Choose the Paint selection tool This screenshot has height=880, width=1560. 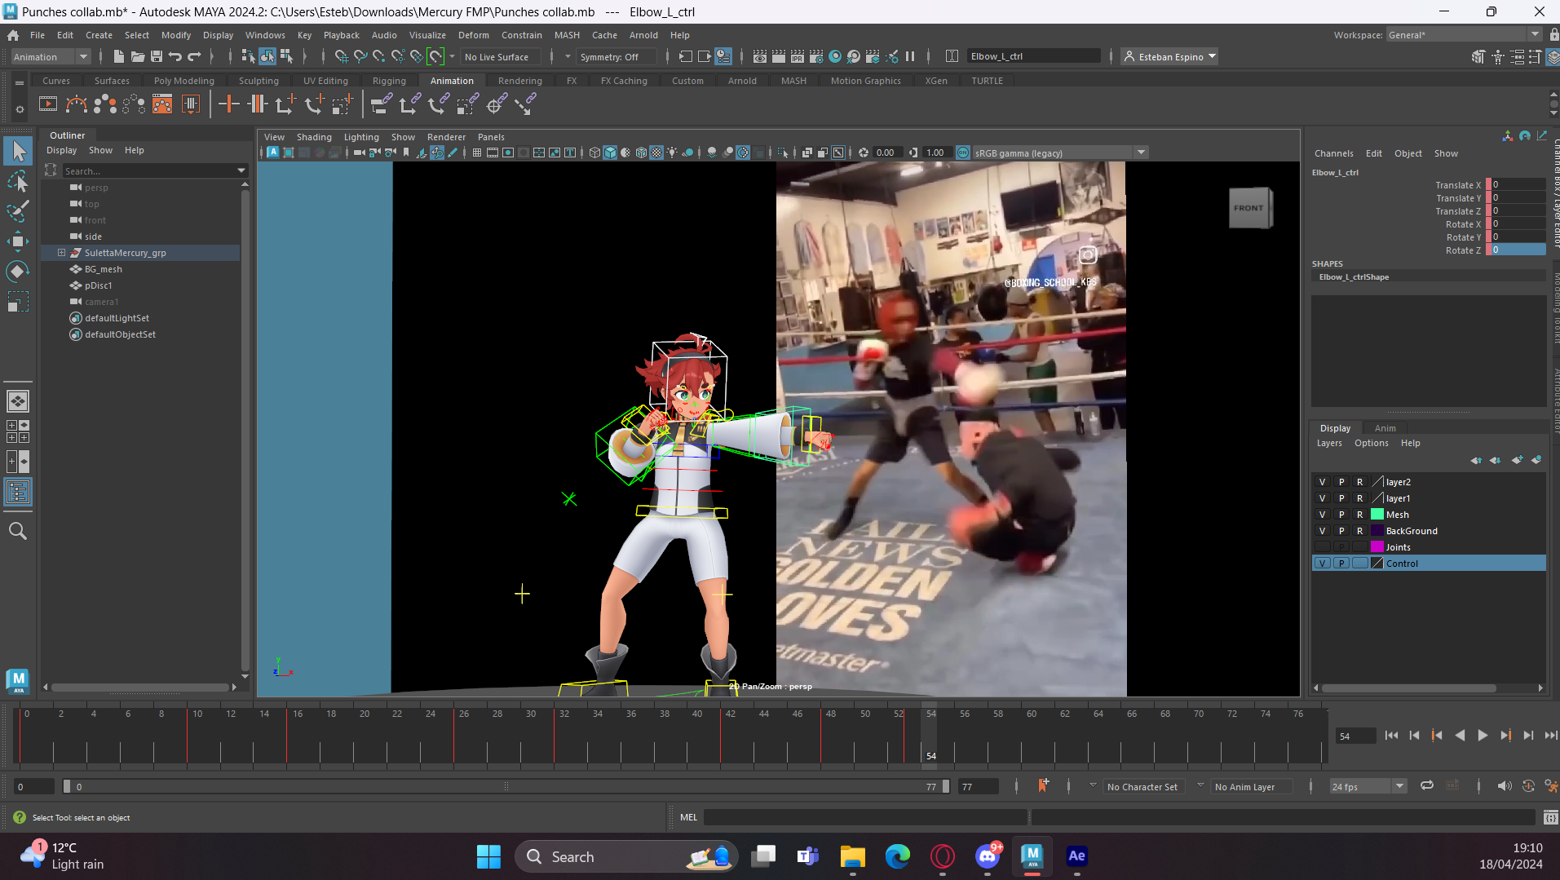tap(18, 211)
